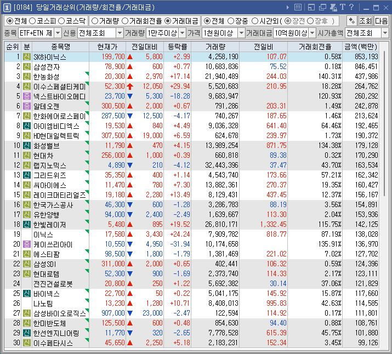Image resolution: width=392 pixels, height=354 pixels.
Task: Click the upper-limit arrow on 이수스페셜티케미 row
Action: pyautogui.click(x=130, y=87)
